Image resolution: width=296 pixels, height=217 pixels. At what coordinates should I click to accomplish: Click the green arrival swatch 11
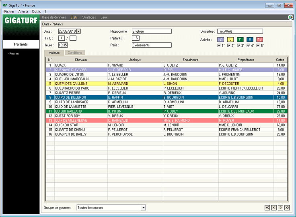240,40
